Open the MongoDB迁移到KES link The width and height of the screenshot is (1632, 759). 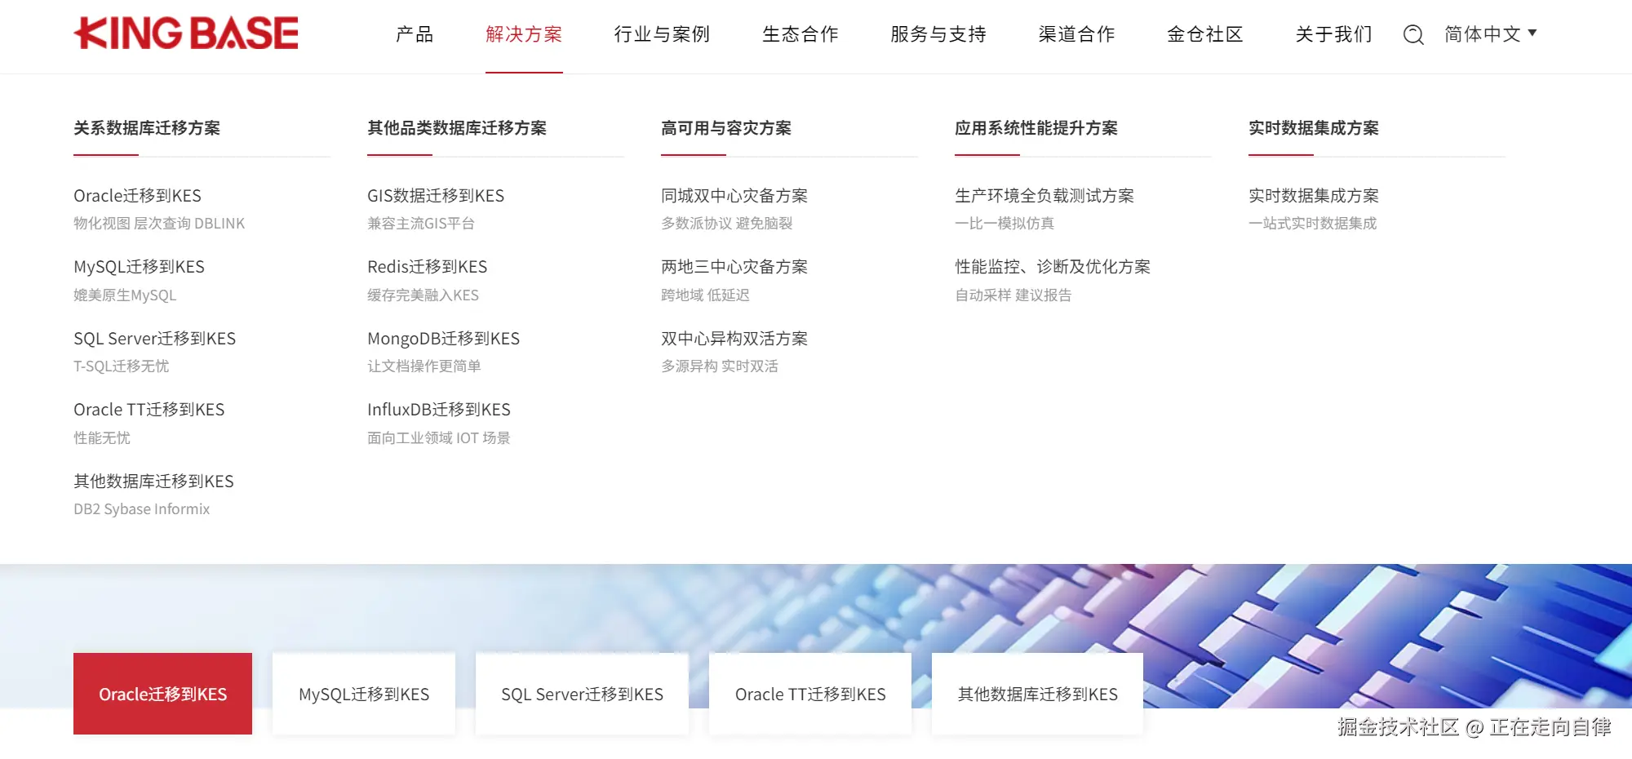point(443,339)
